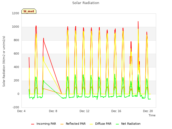Click the Dec 8 x-axis tick label
Image resolution: width=172 pixels, height=129 pixels.
[53, 111]
